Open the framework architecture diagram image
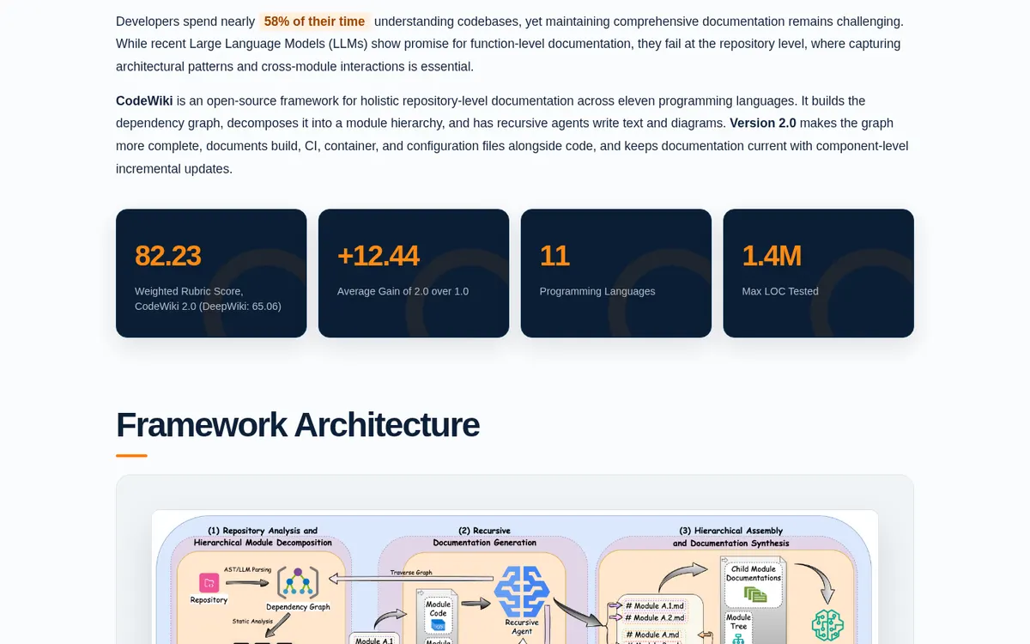The width and height of the screenshot is (1030, 644). click(515, 577)
